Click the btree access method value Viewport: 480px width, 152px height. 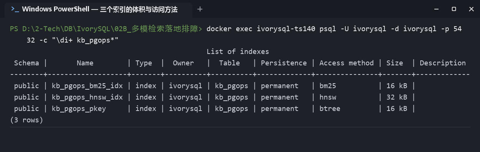330,109
